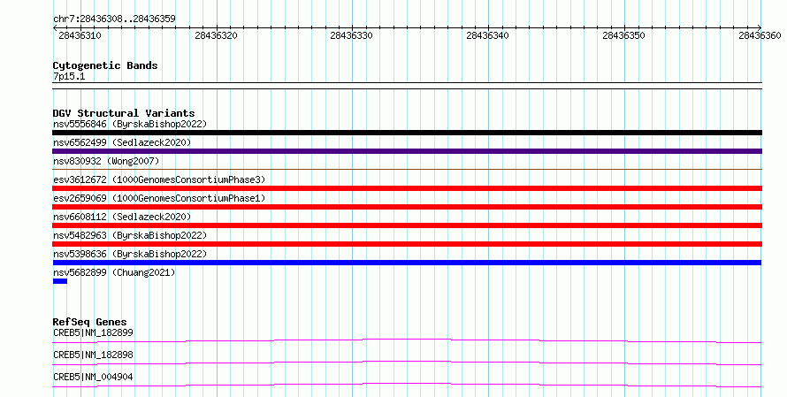Viewport: 787px width, 397px height.
Task: Click the red esv2659069 variant bar
Action: point(407,207)
